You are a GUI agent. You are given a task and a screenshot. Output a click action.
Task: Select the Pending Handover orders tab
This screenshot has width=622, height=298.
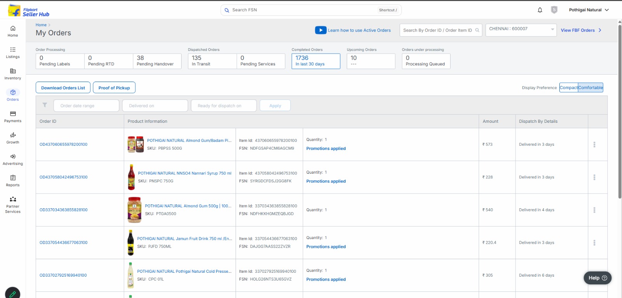157,61
